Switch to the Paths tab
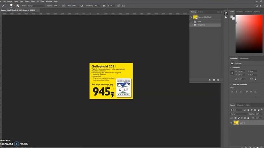This screenshot has width=264, height=148. click(x=247, y=105)
